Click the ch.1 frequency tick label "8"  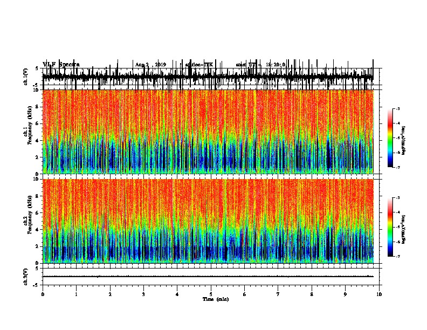(x=37, y=107)
